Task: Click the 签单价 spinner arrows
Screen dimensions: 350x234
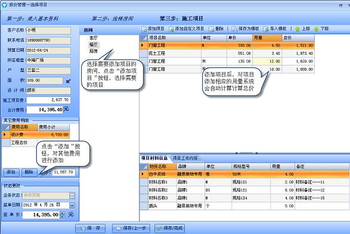Action: click(62, 215)
